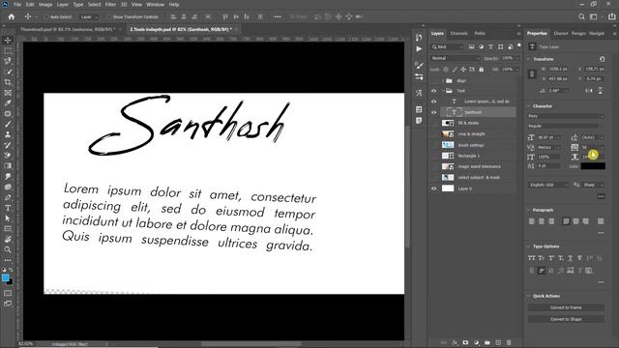Image resolution: width=619 pixels, height=348 pixels.
Task: Apply Underline type option
Action: click(x=570, y=258)
